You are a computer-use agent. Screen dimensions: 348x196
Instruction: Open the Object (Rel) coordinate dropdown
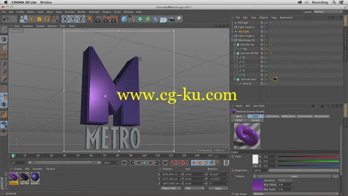coord(170,188)
